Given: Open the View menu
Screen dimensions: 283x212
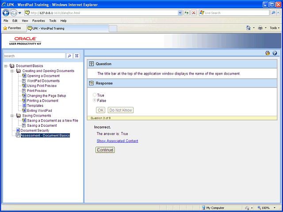Looking at the screenshot, I should tap(25, 21).
